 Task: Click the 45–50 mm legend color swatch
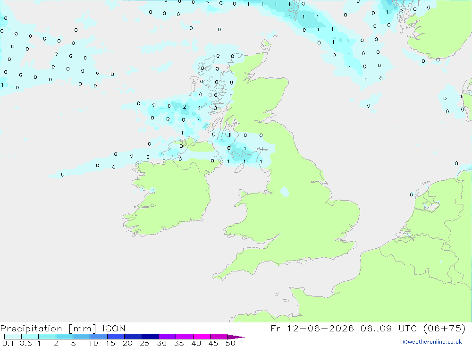219,337
